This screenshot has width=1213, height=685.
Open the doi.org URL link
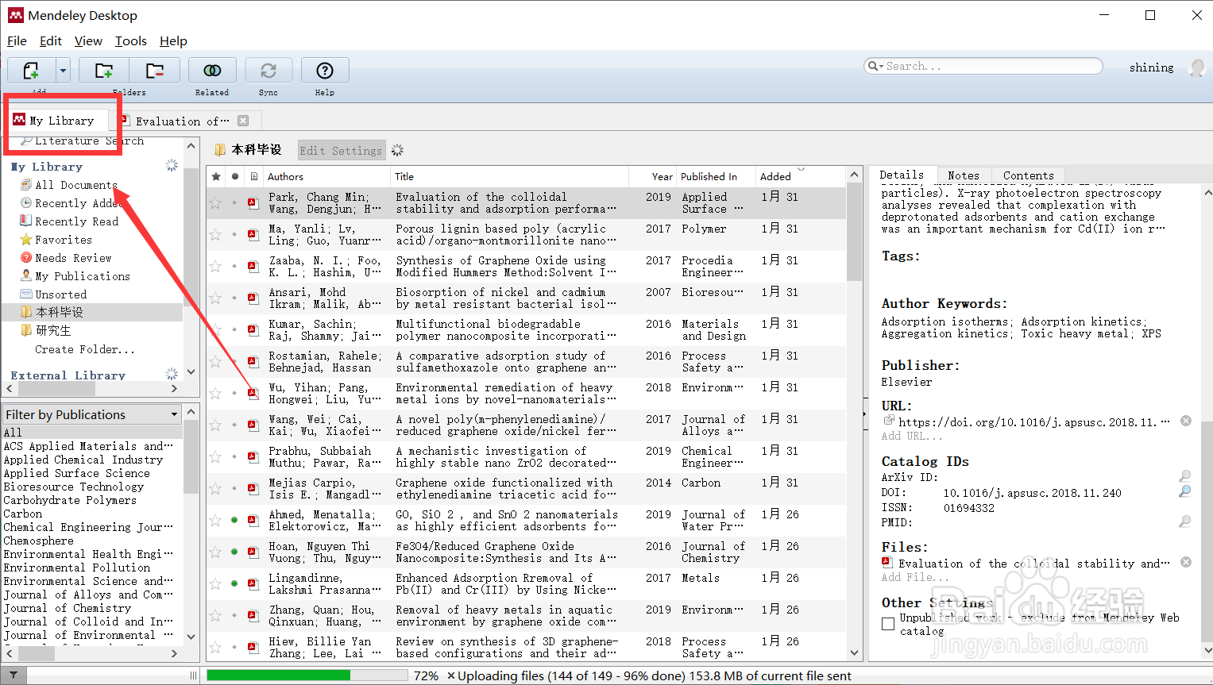(1033, 422)
